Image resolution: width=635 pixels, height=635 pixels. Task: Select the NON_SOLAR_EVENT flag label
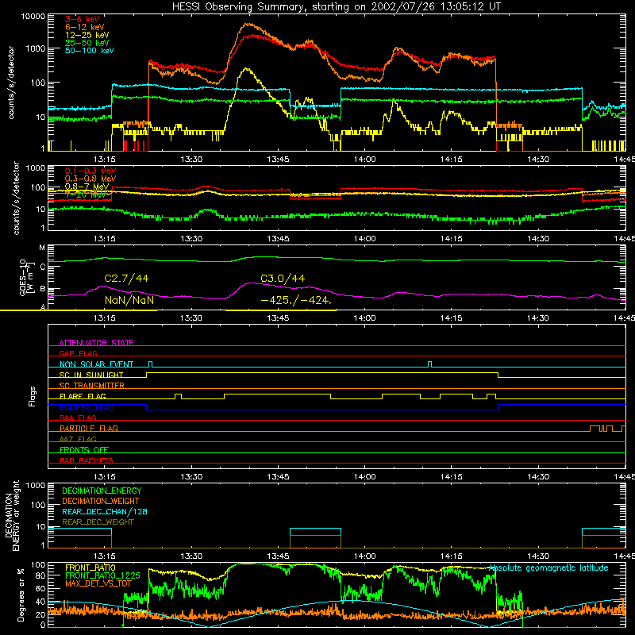(x=96, y=364)
